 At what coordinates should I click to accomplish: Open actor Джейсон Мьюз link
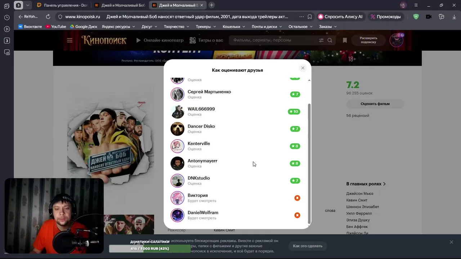click(x=360, y=194)
